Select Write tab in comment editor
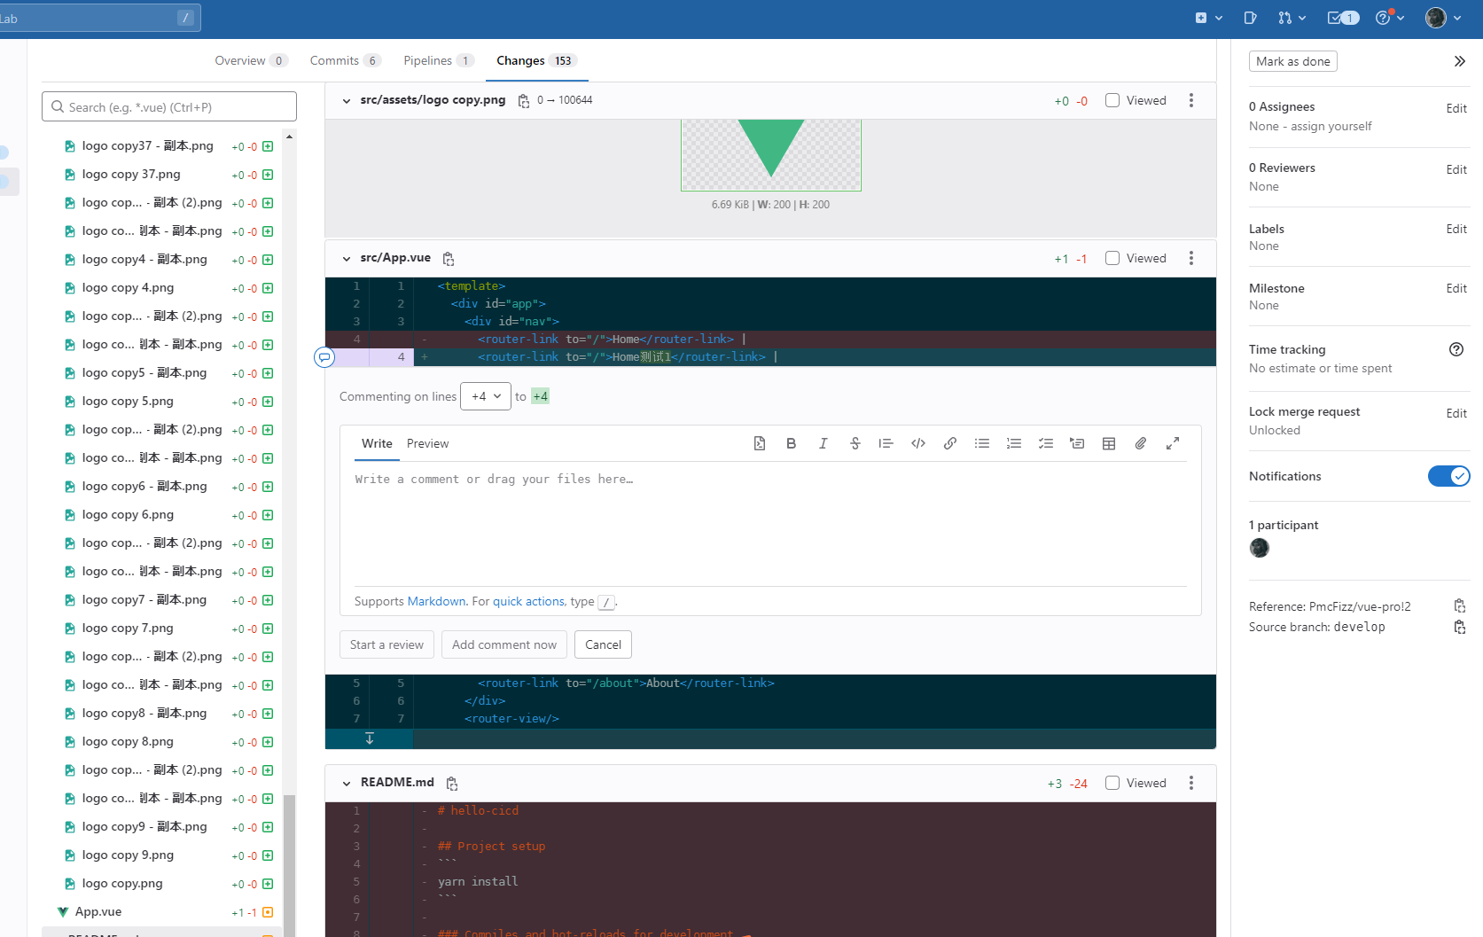This screenshot has height=937, width=1483. 377,443
